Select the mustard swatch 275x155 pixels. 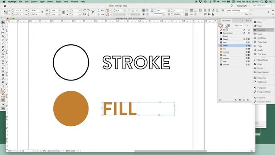click(x=234, y=52)
